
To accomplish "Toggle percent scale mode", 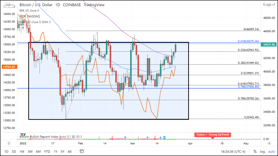I will point(255,151).
